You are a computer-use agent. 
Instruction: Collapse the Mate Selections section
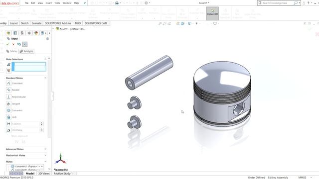click(45, 59)
